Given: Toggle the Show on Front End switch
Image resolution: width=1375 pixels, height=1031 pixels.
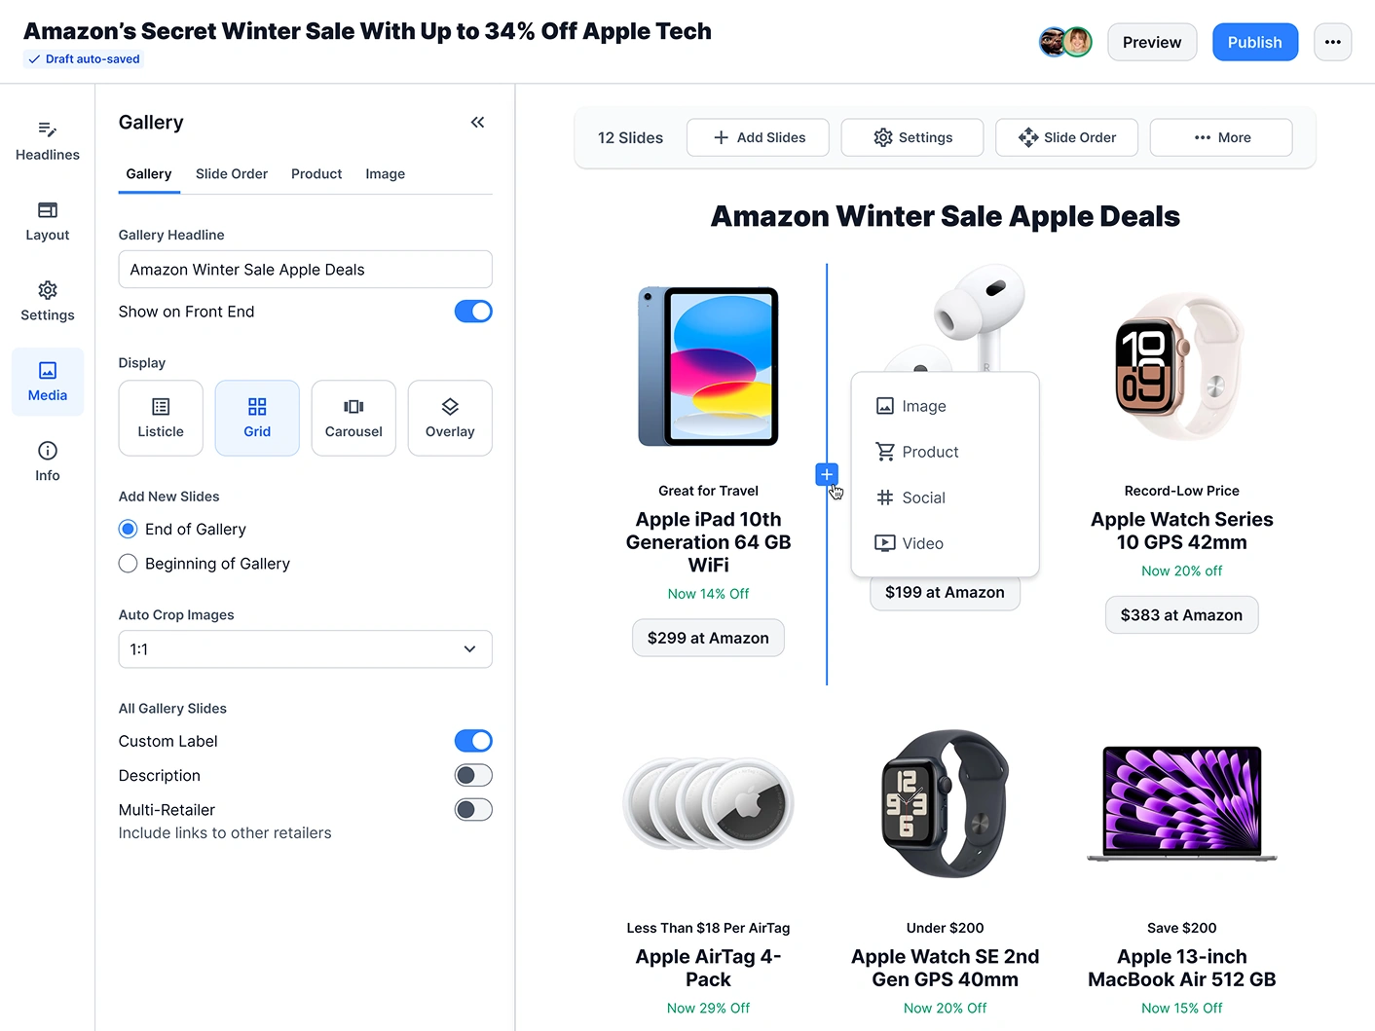Looking at the screenshot, I should 473,312.
